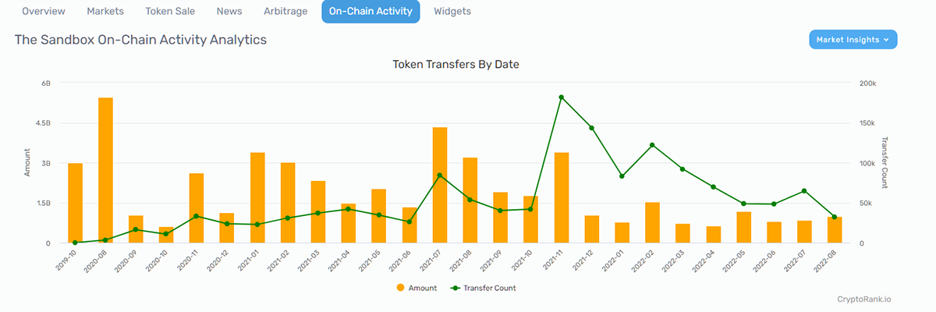The height and width of the screenshot is (312, 936).
Task: Click the orange Amount legend circle
Action: coord(400,288)
